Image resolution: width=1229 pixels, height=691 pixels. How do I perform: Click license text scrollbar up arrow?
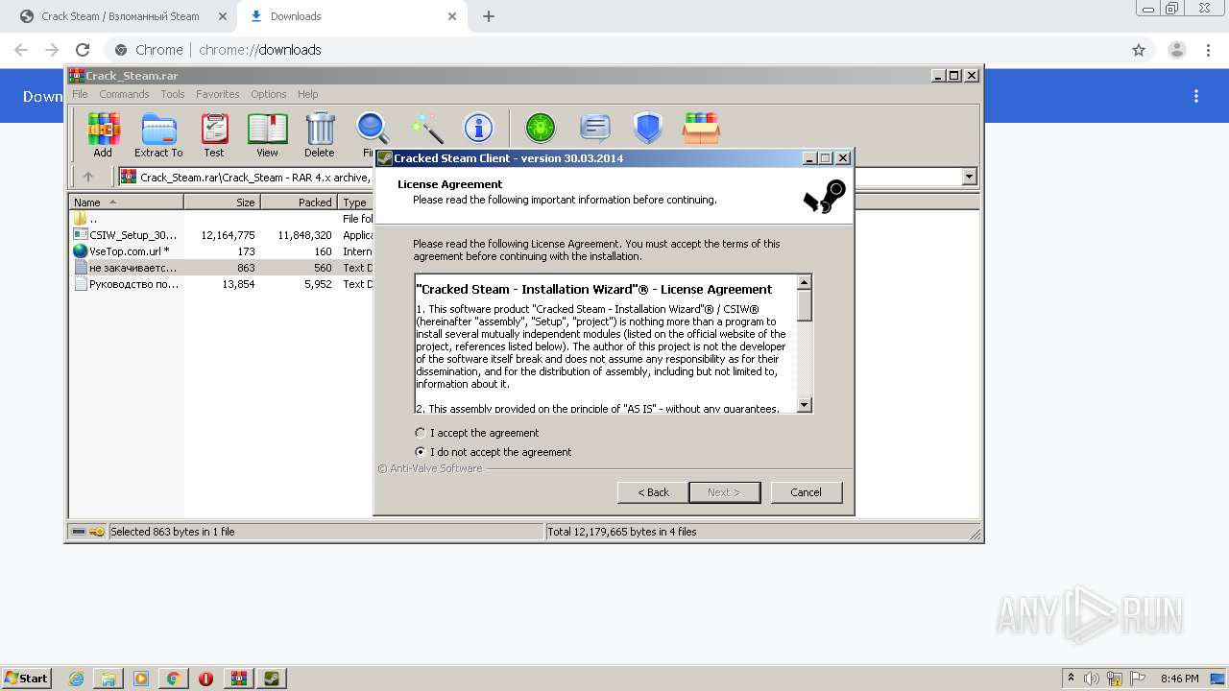click(x=805, y=282)
